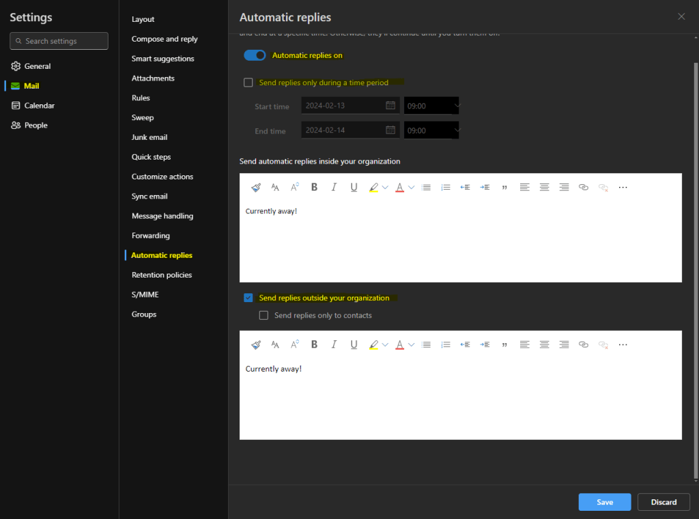Image resolution: width=699 pixels, height=519 pixels.
Task: Underline text in the external reply editor
Action: [x=354, y=344]
